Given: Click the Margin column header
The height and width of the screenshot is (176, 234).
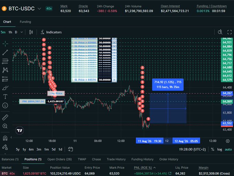Looking at the screenshot, I should click(x=203, y=168).
